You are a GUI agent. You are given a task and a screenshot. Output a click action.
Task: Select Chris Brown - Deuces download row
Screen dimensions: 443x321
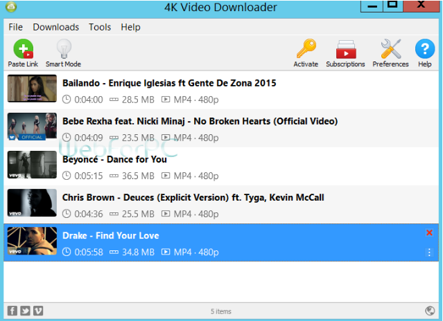(x=221, y=204)
